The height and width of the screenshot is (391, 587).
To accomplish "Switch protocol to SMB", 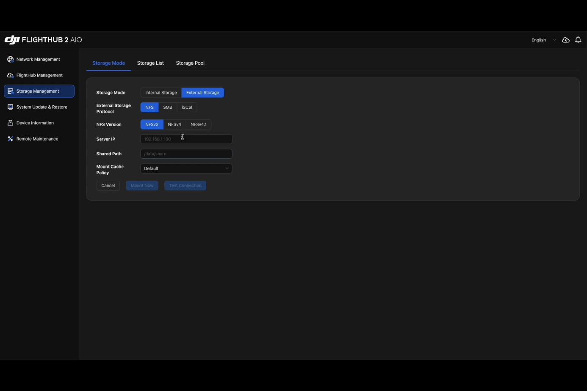I will coord(167,107).
